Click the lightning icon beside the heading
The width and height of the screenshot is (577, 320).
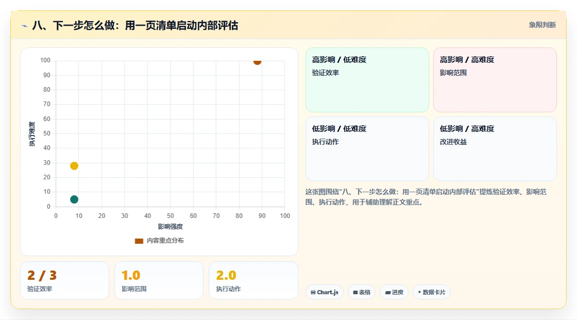click(25, 26)
